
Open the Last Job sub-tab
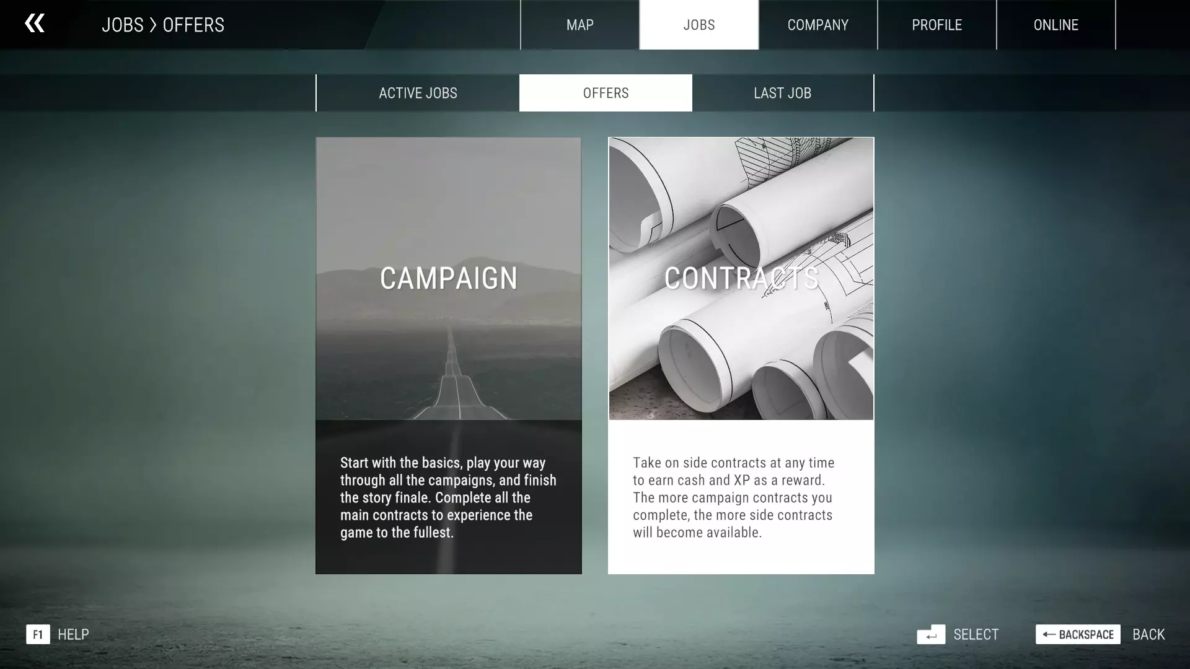point(782,93)
